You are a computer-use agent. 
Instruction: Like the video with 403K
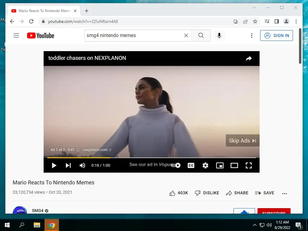coord(179,193)
